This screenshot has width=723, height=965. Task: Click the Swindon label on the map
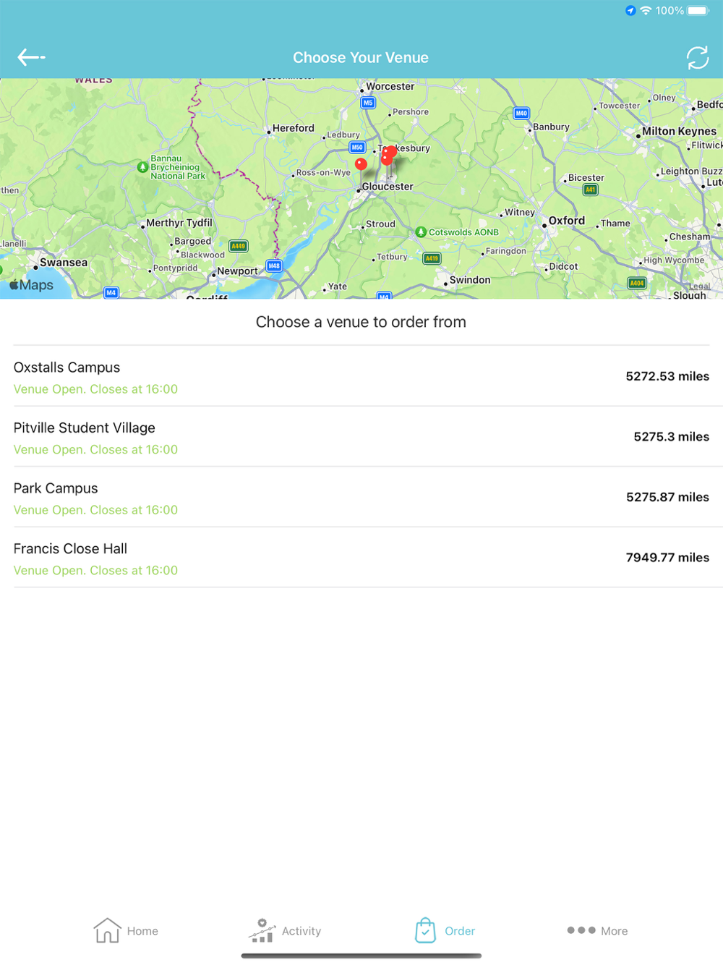tap(470, 280)
